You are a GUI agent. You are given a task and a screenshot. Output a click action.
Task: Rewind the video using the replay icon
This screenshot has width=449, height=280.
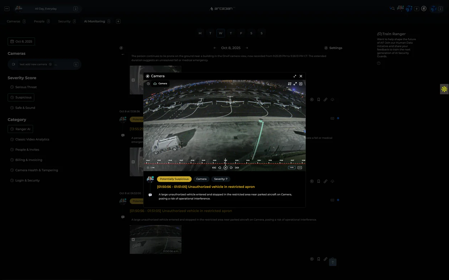(220, 167)
